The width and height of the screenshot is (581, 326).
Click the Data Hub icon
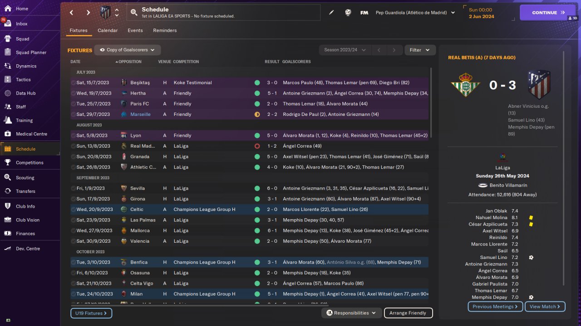8,93
